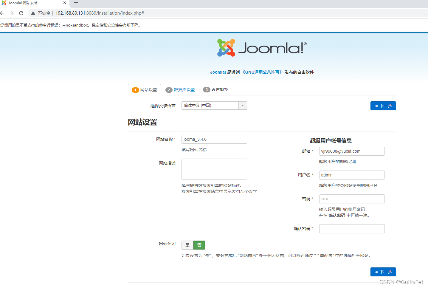Image resolution: width=428 pixels, height=288 pixels.
Task: Open the Joomla! link in the license line
Action: 218,72
